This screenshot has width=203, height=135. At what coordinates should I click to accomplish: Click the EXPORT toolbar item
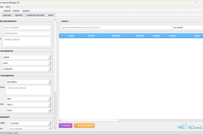(16, 11)
